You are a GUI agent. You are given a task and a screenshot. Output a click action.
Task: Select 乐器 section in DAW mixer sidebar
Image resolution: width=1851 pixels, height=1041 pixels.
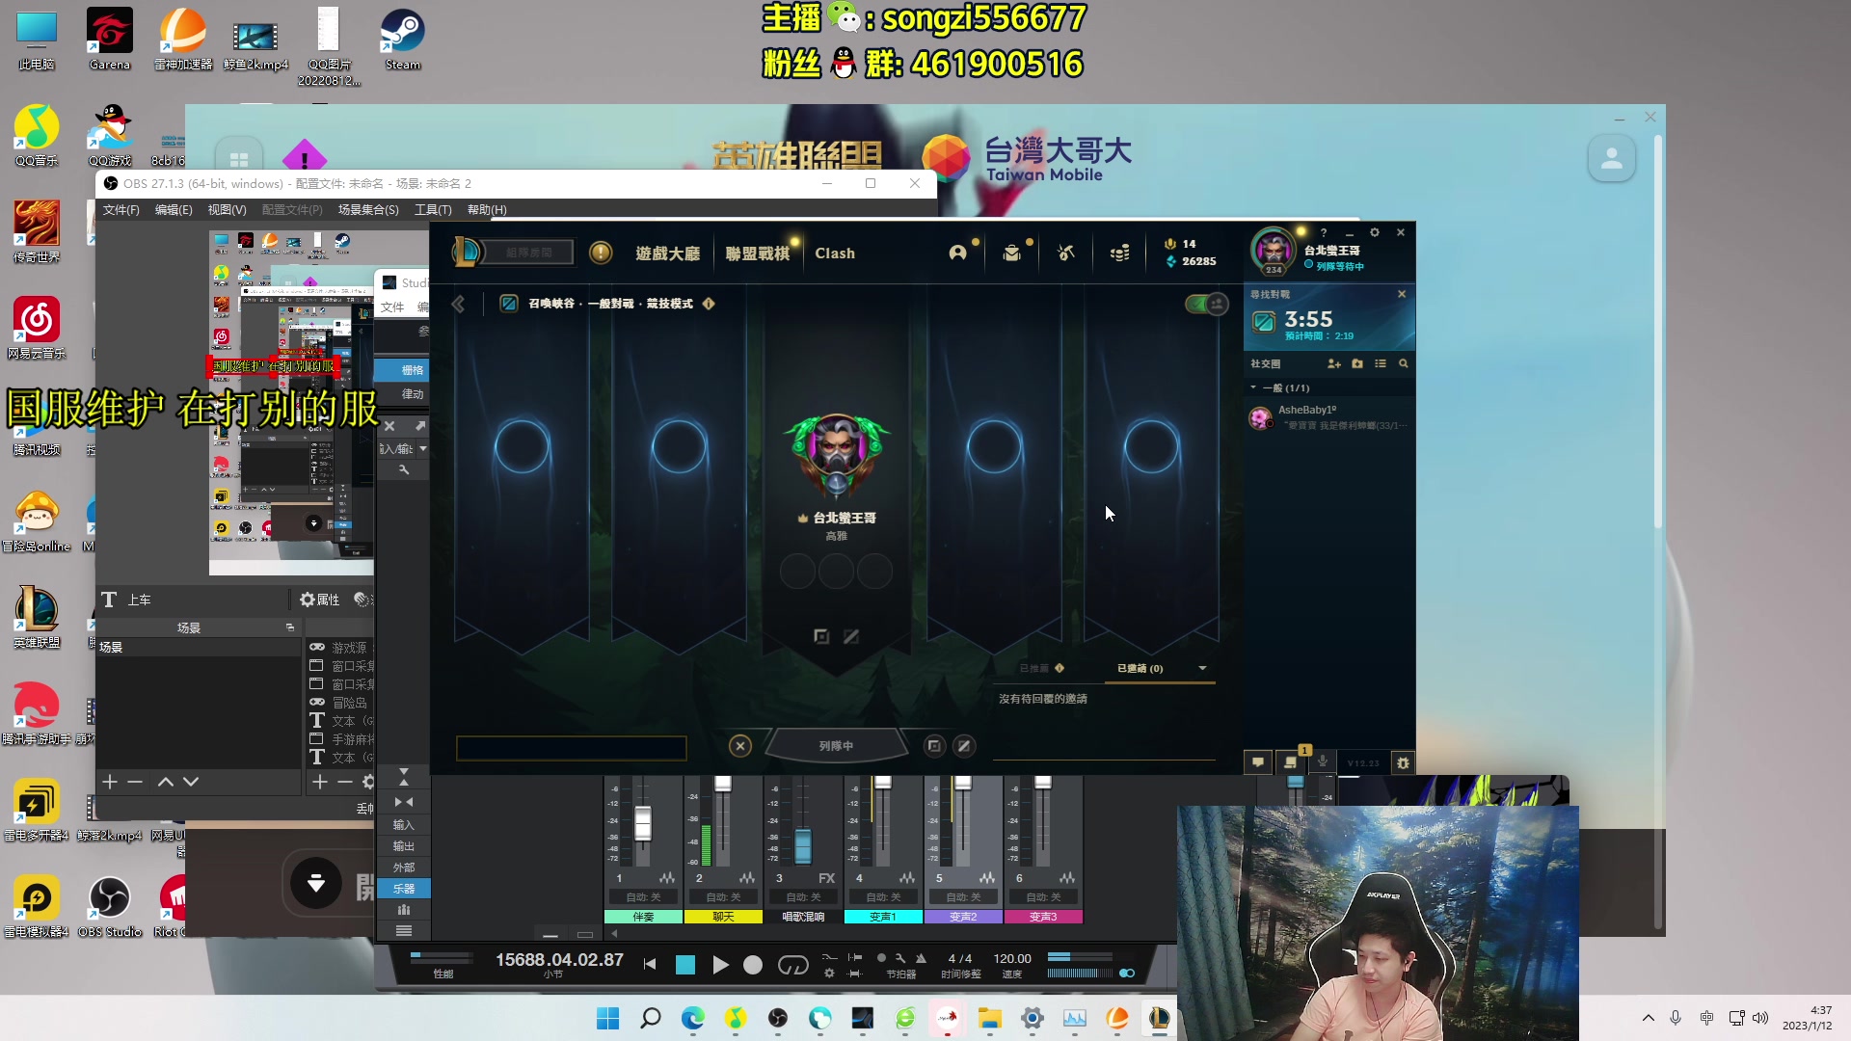tap(404, 889)
